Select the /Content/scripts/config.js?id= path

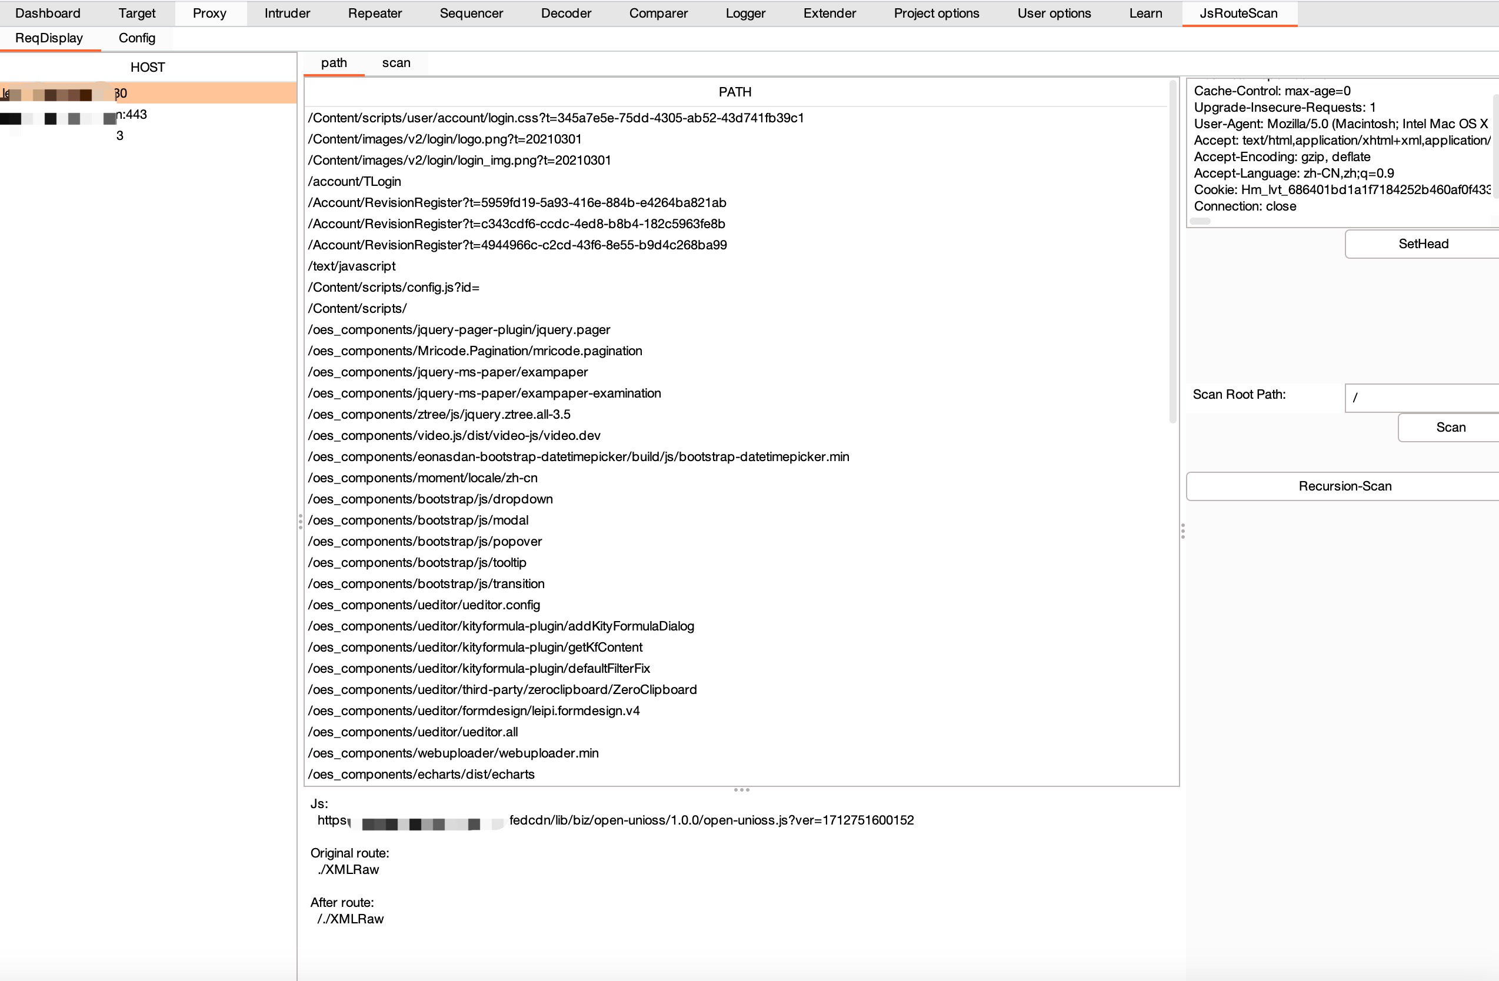394,287
